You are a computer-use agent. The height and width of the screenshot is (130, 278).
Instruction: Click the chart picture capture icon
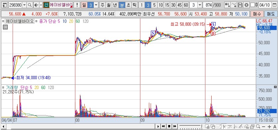[252, 126]
